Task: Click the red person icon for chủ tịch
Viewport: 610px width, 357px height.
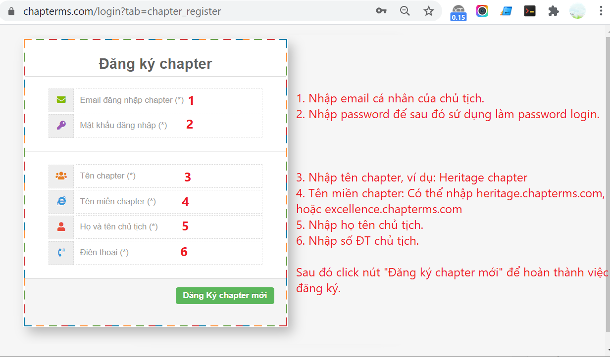Action: (61, 227)
